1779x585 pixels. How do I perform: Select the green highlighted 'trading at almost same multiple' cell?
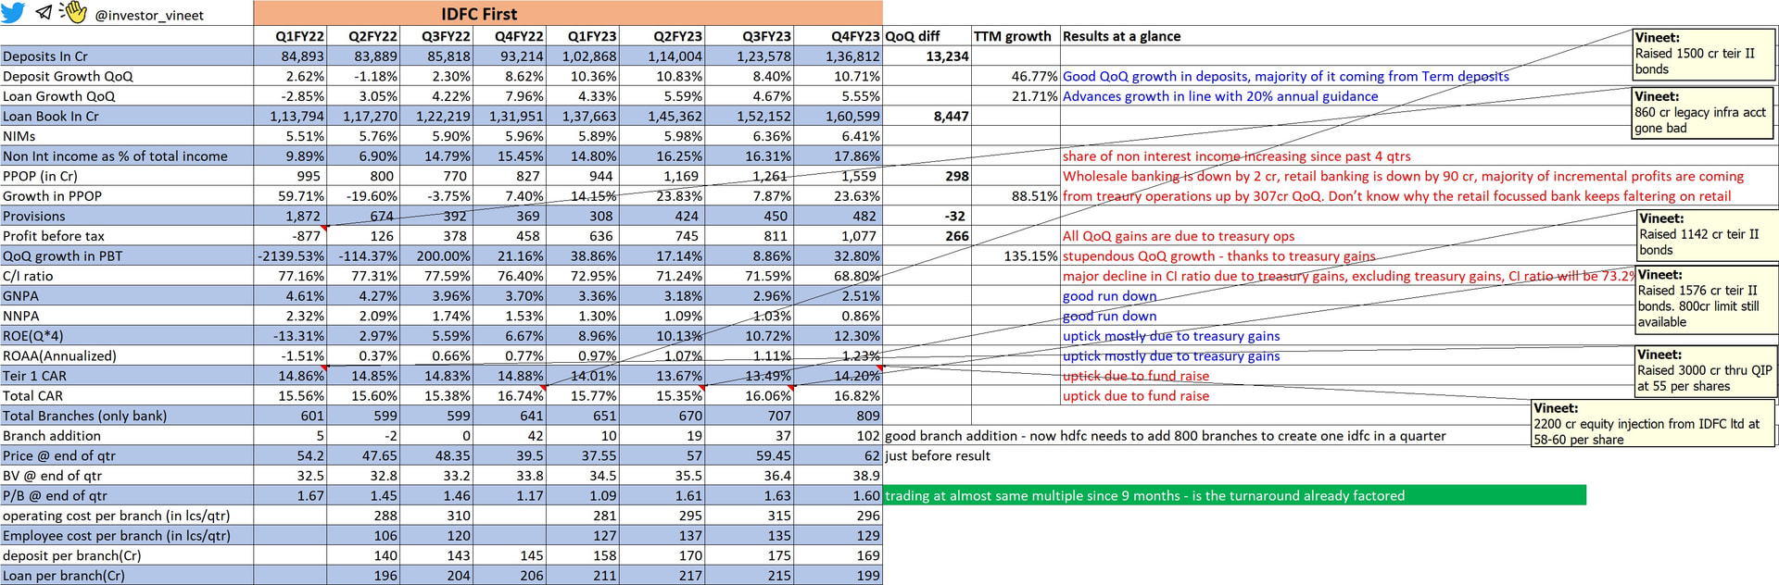click(x=1234, y=496)
